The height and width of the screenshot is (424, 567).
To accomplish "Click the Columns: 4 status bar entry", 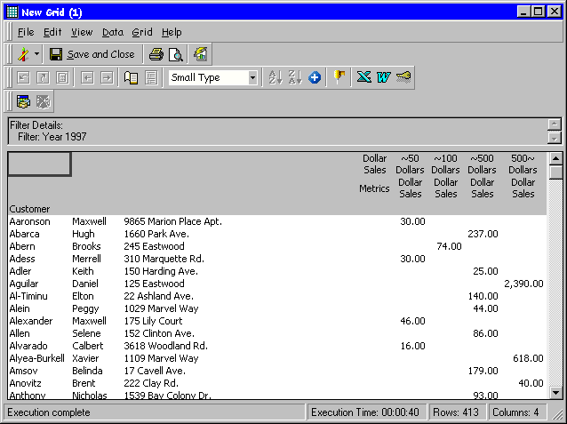I will click(x=515, y=412).
